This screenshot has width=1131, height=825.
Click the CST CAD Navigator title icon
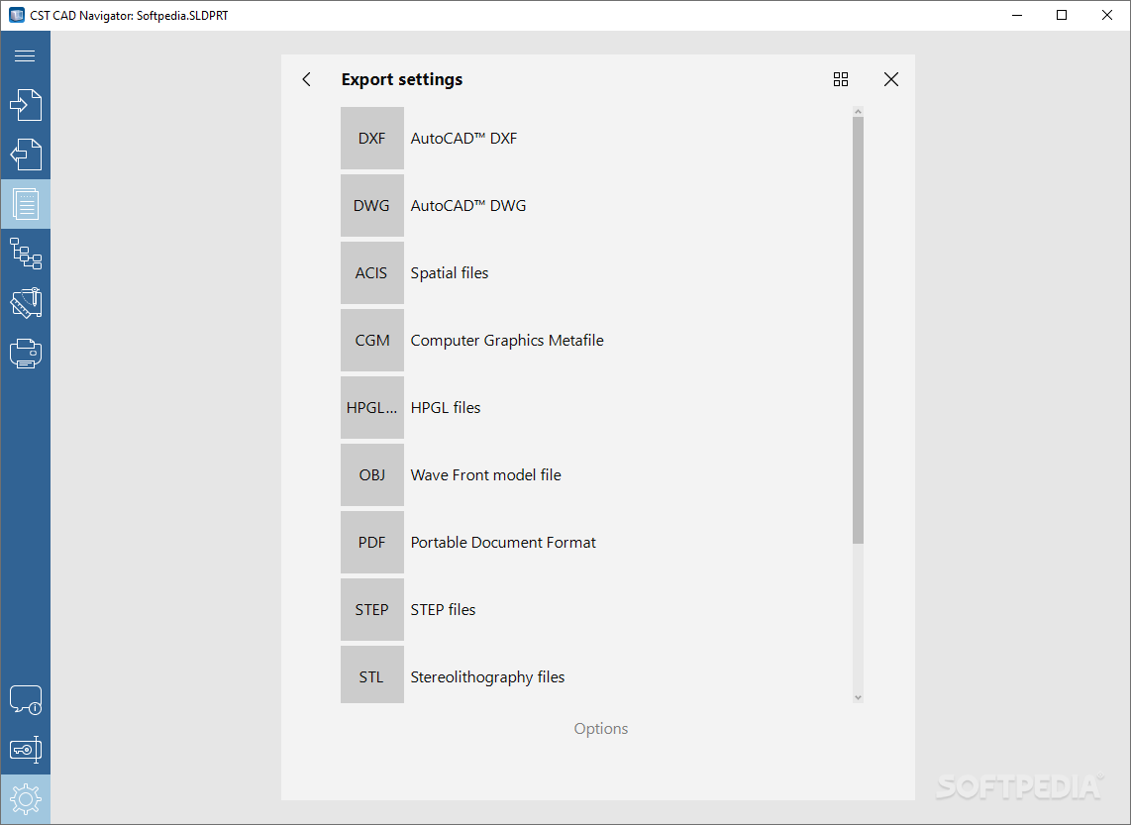pos(16,15)
